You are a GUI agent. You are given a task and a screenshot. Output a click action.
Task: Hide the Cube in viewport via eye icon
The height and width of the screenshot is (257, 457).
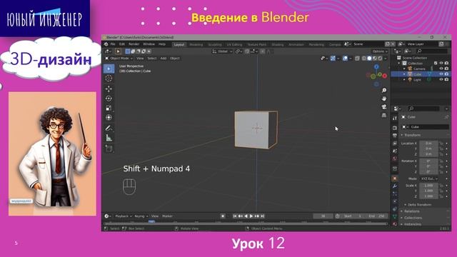[x=441, y=74]
